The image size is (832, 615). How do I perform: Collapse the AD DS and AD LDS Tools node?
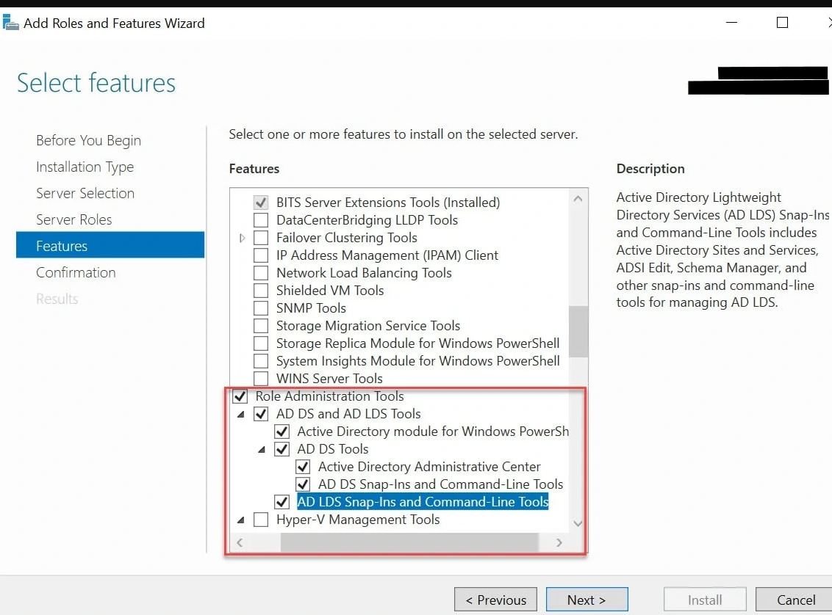(x=241, y=414)
